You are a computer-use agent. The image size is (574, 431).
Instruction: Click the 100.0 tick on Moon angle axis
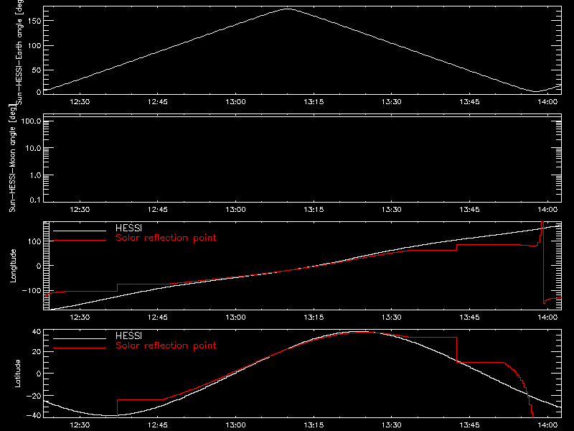32,121
